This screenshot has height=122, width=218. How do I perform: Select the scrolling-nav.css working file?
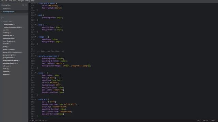point(9,12)
